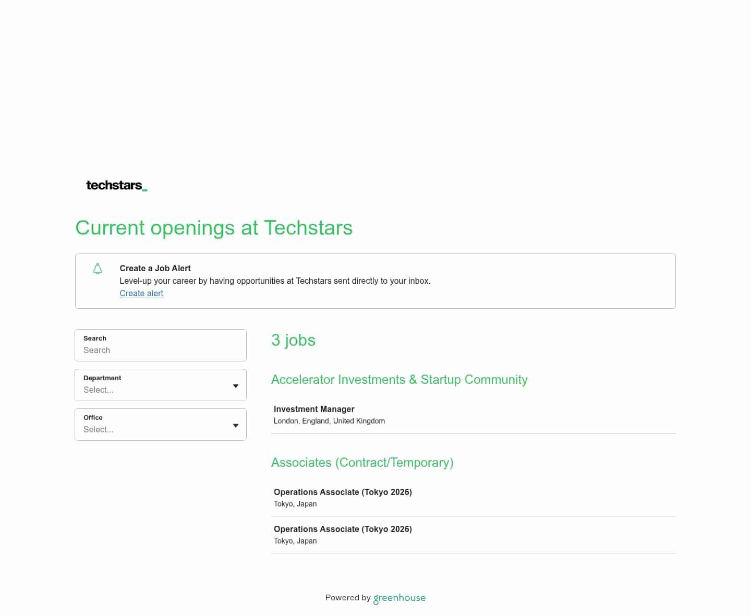Click the Current openings at Techstars heading
Image resolution: width=751 pixels, height=616 pixels.
click(214, 228)
